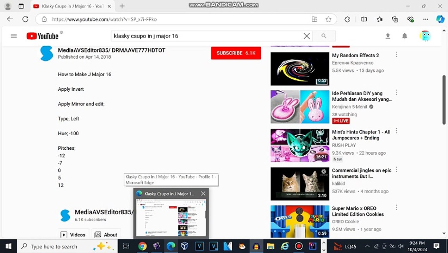
Task: Open VirtualBox cube icon on taskbar
Action: click(x=185, y=246)
